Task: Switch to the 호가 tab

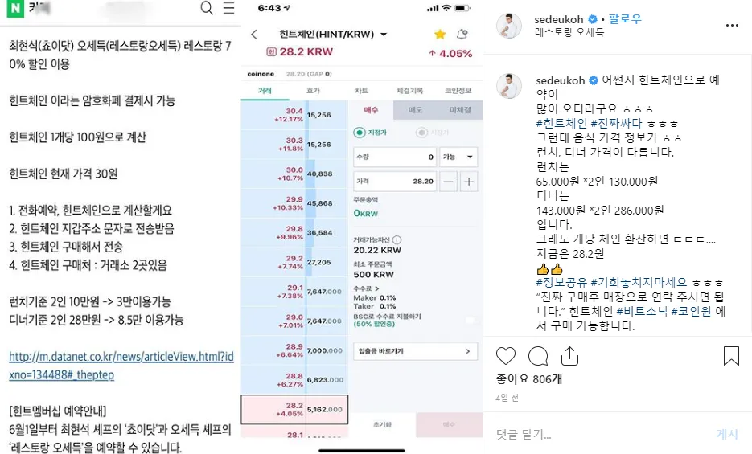Action: pos(313,91)
